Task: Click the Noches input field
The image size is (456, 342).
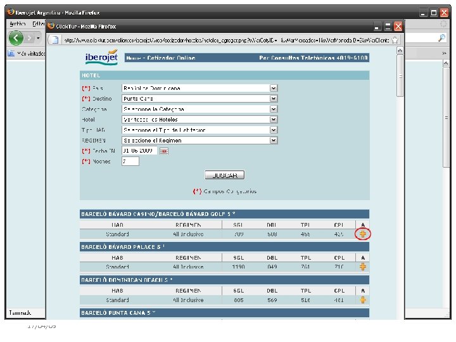Action: pos(130,161)
